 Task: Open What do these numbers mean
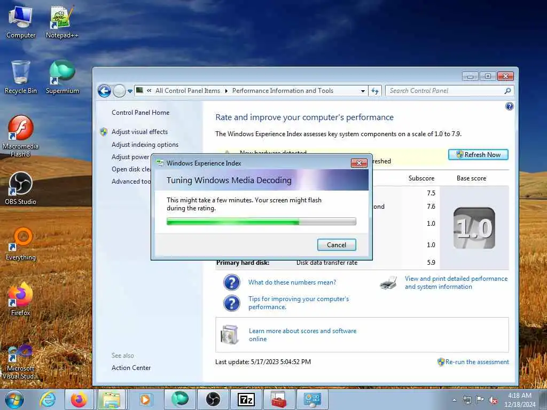point(292,282)
